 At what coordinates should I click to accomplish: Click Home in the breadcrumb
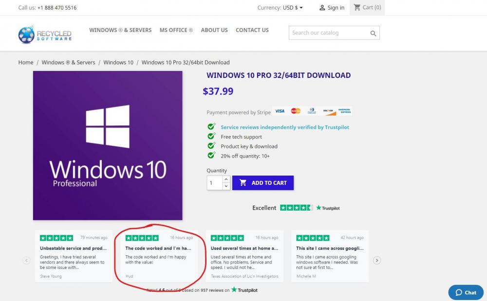(x=26, y=62)
